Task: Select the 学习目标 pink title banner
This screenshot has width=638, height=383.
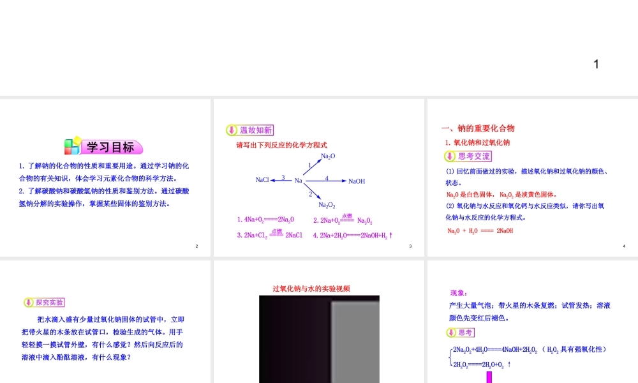Action: tap(110, 147)
